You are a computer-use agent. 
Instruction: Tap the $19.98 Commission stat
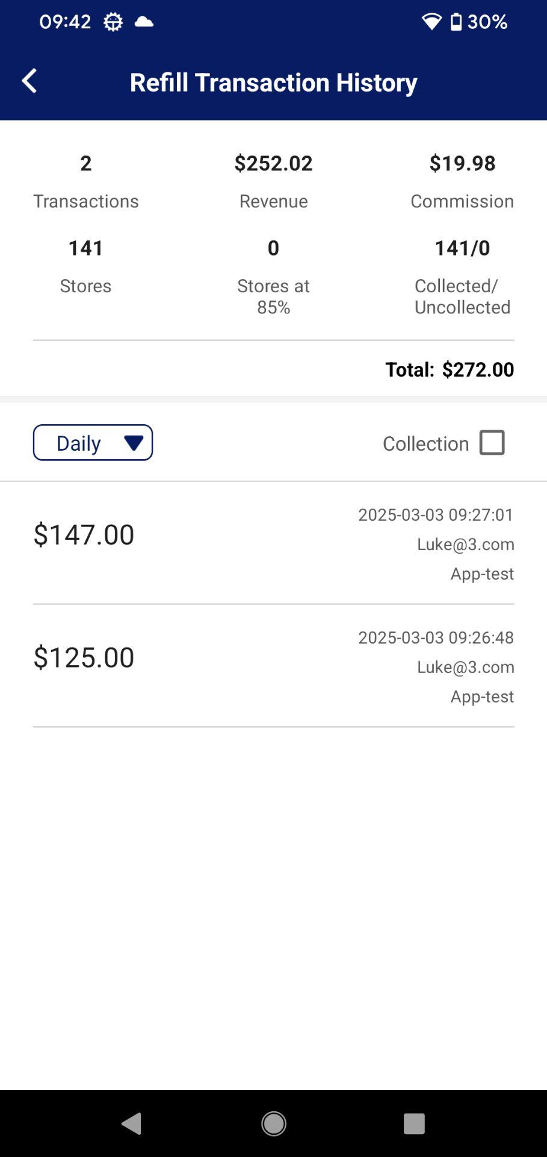coord(462,180)
